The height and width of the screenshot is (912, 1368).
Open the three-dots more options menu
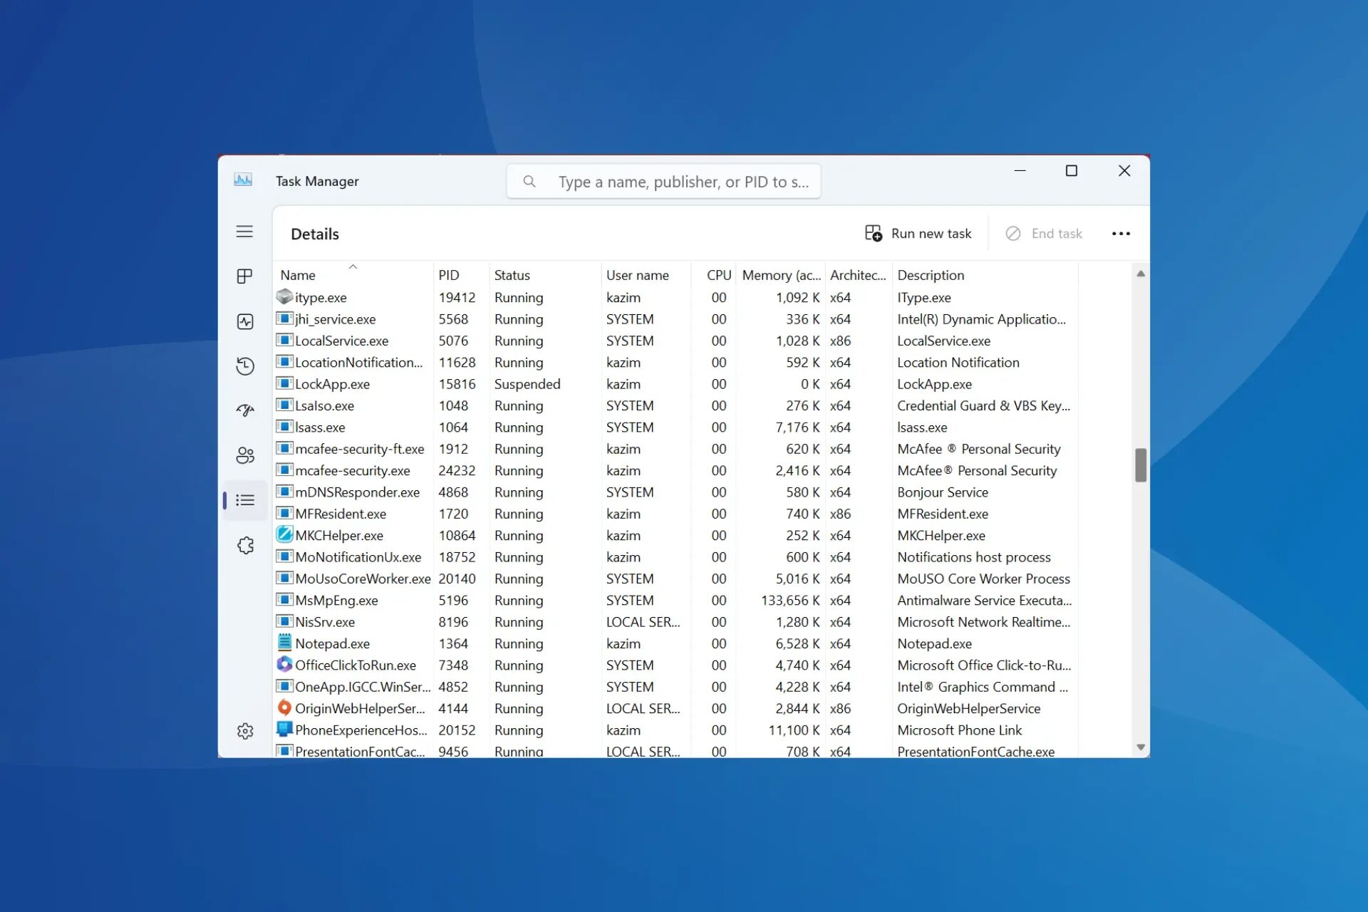tap(1120, 234)
